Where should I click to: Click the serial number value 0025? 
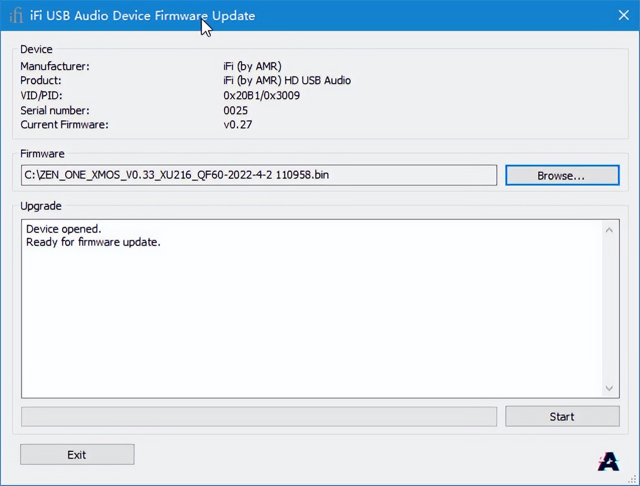point(236,110)
